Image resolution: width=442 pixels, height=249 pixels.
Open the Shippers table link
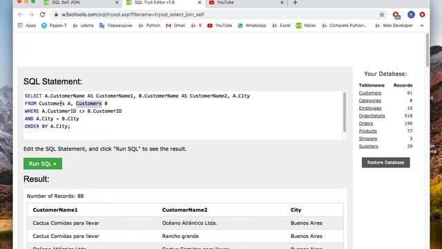coord(368,138)
